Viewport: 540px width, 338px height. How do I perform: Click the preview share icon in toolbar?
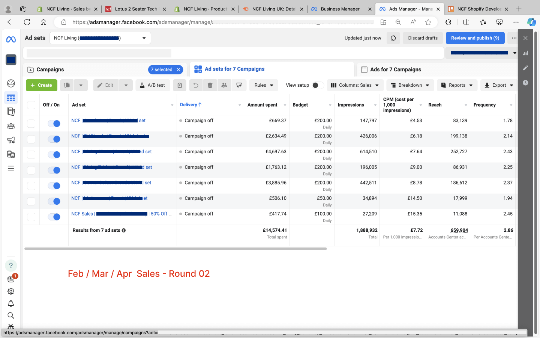click(239, 85)
